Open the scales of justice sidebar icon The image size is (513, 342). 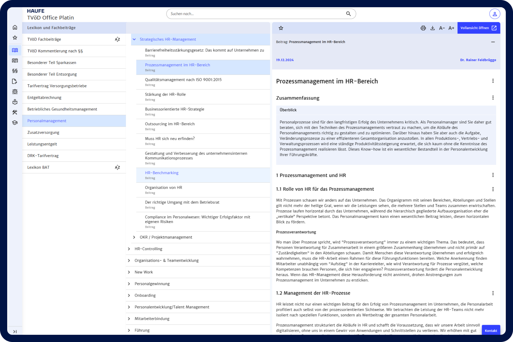pos(15,92)
